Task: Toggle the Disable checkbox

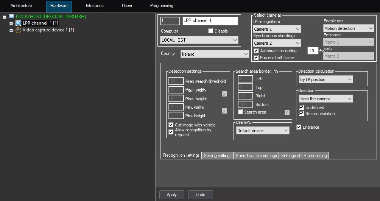Action: pos(210,31)
